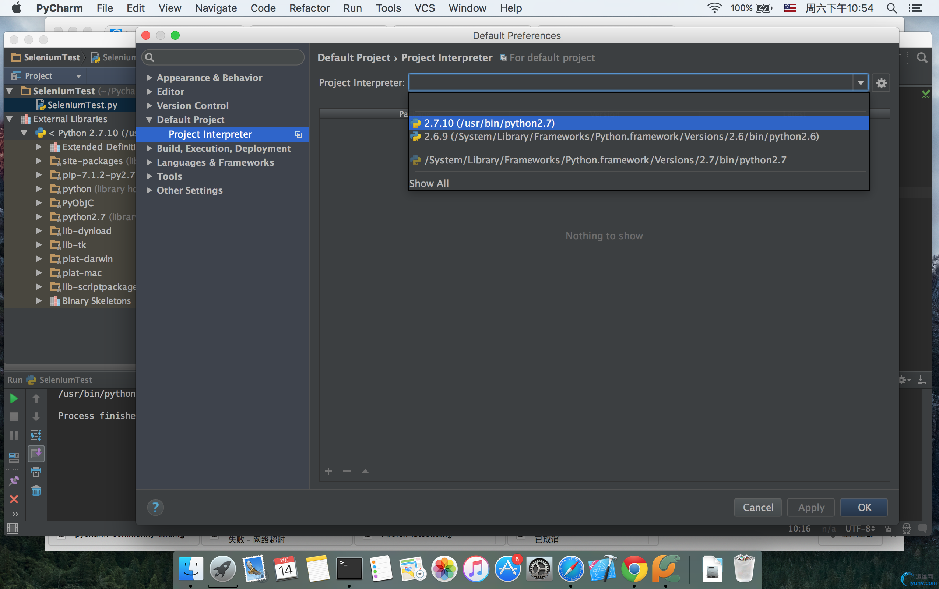Click the down arrow stack trace icon
The height and width of the screenshot is (589, 939).
coord(36,416)
